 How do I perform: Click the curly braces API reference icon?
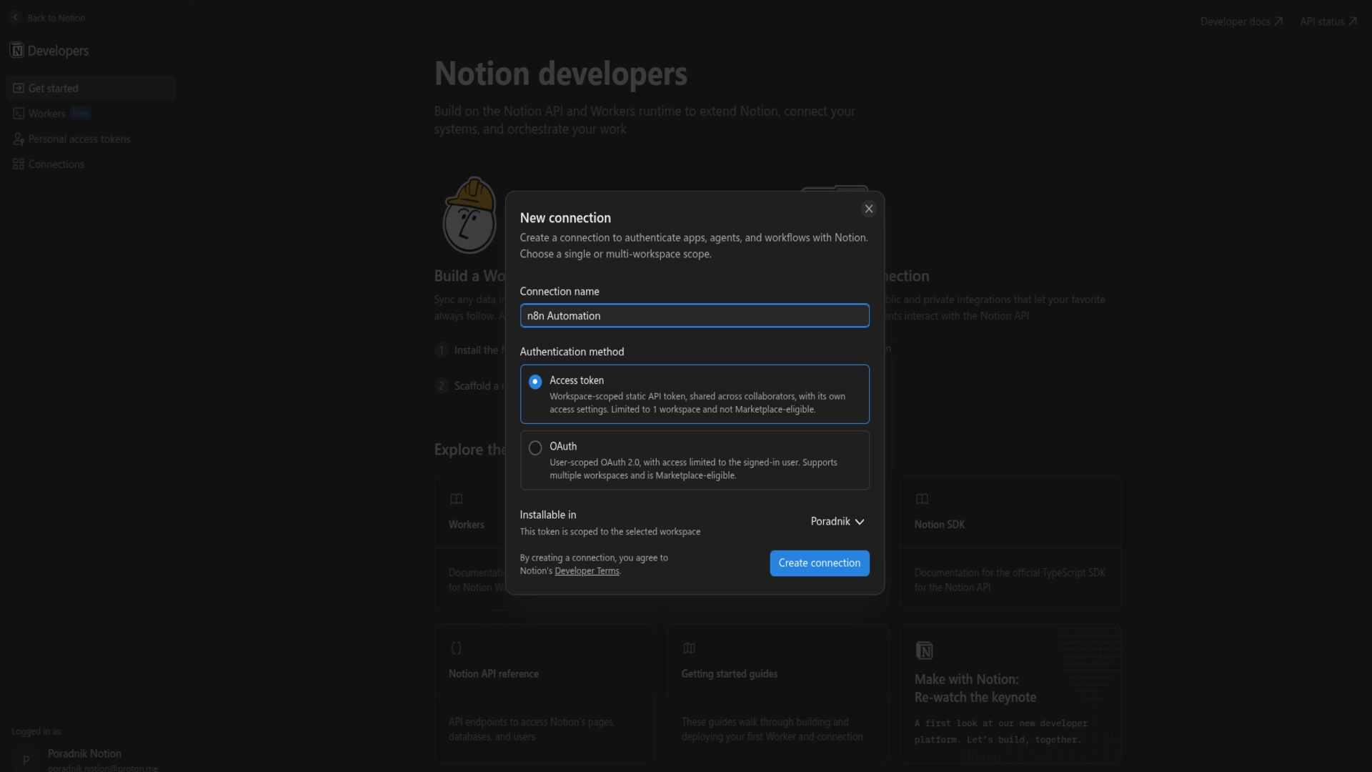point(456,648)
